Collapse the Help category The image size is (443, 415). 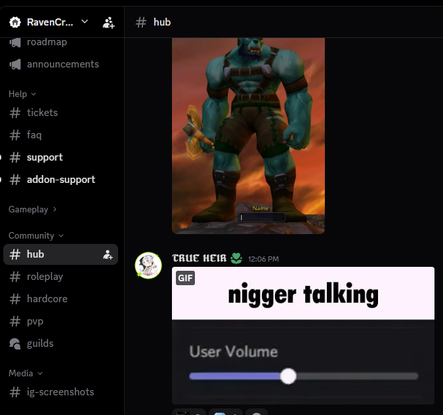(x=22, y=94)
